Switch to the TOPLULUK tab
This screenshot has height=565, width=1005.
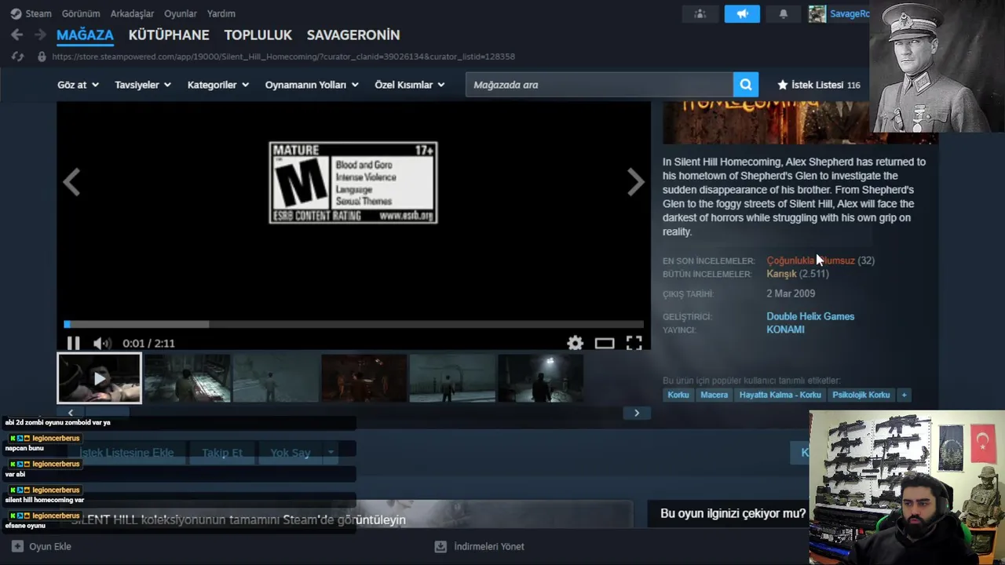point(258,35)
